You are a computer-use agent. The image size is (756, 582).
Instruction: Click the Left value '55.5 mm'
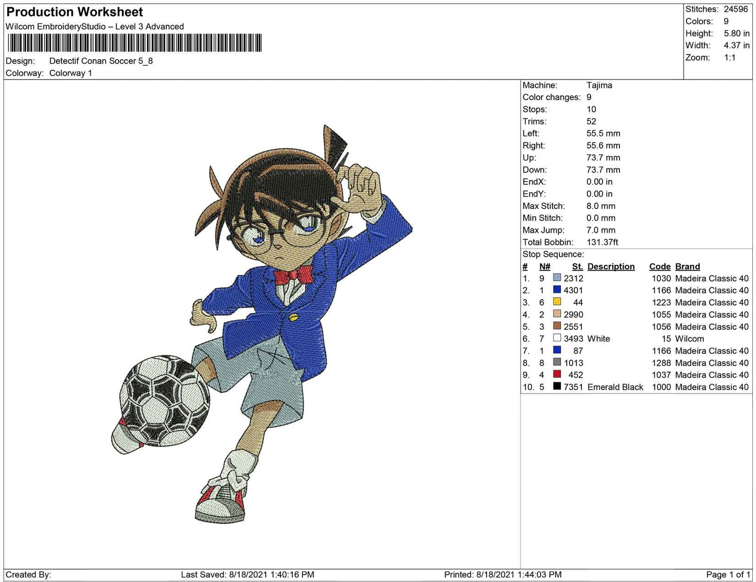[603, 133]
